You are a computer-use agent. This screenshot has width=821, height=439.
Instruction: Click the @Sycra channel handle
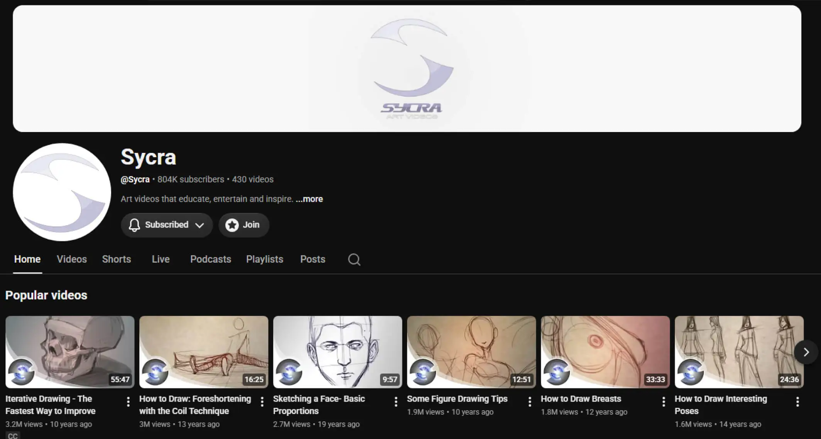pos(135,179)
